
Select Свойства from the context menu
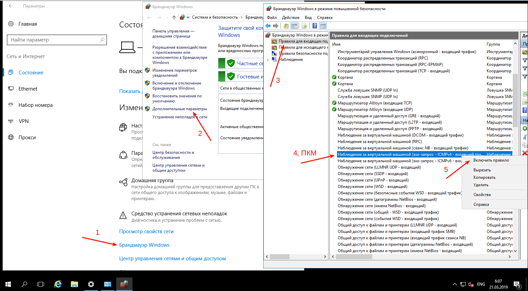click(x=482, y=195)
